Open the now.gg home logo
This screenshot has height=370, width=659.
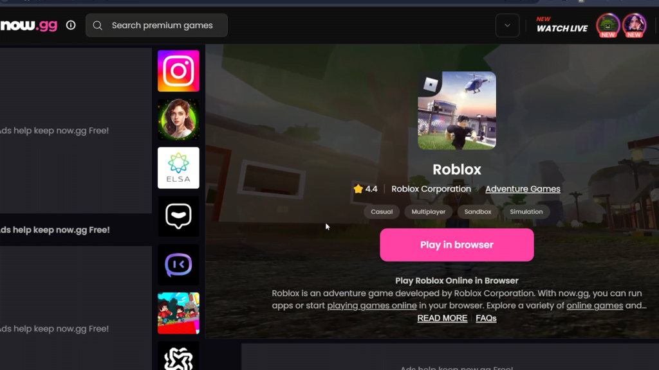click(x=28, y=25)
